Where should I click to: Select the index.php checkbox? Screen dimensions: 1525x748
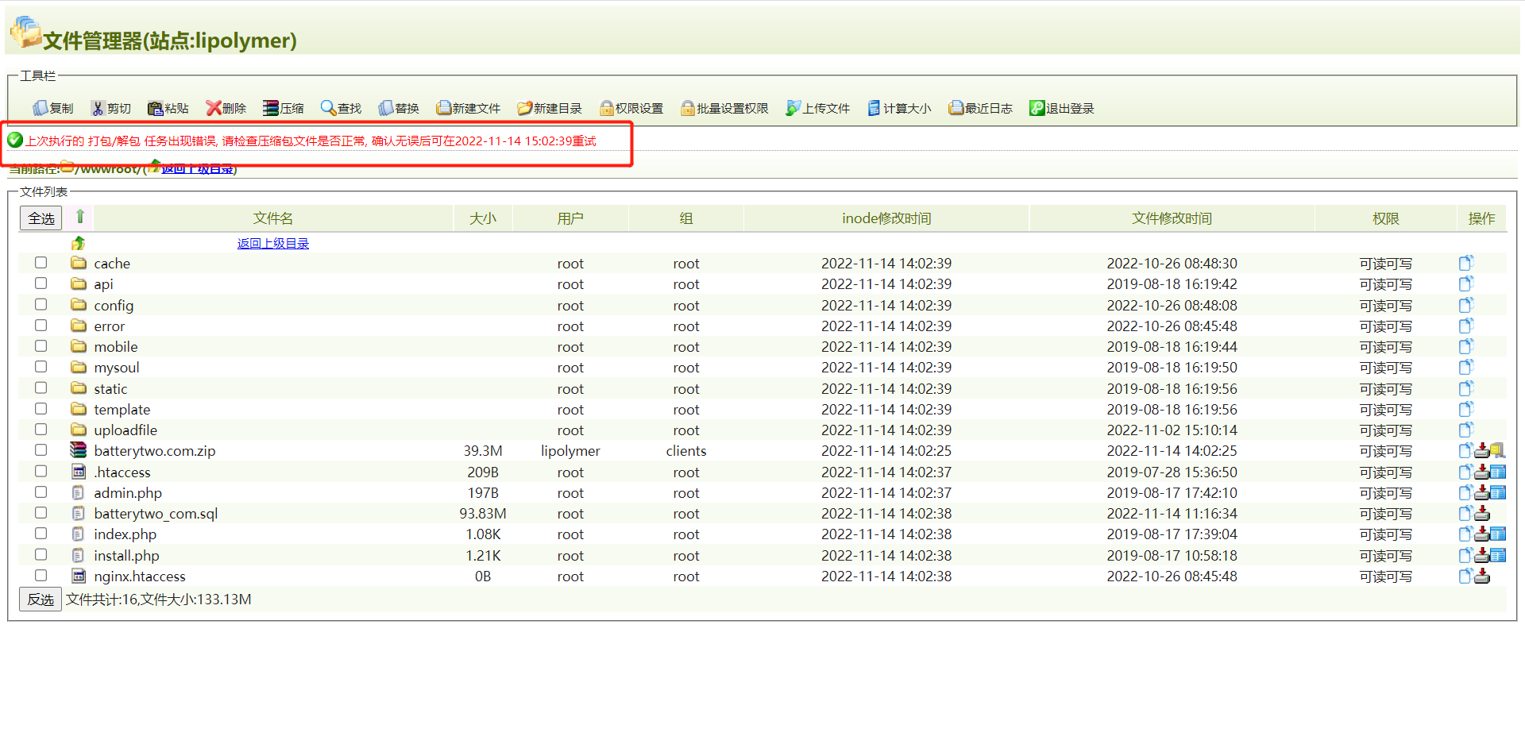coord(41,533)
